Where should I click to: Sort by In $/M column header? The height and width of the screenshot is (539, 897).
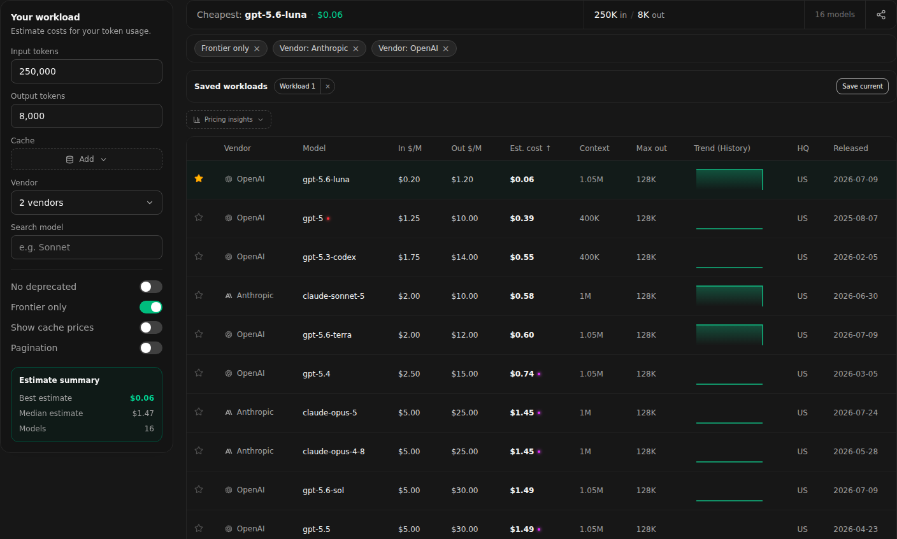(x=410, y=148)
